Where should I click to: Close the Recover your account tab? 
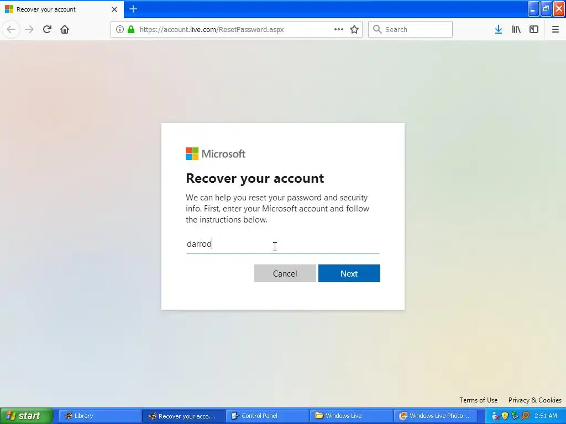(114, 9)
